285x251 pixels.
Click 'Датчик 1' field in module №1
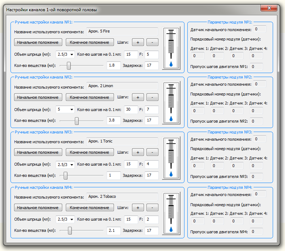(198, 56)
